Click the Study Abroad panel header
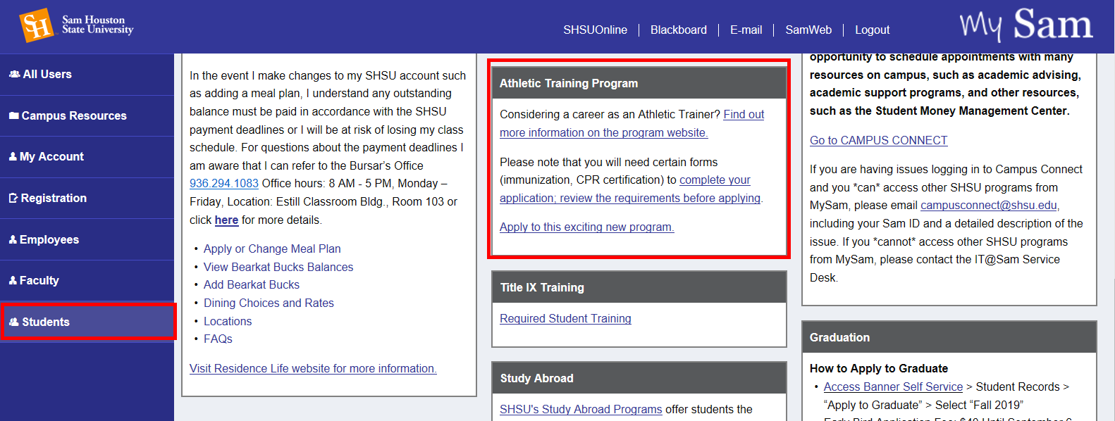Viewport: 1115px width, 421px height. coord(639,378)
